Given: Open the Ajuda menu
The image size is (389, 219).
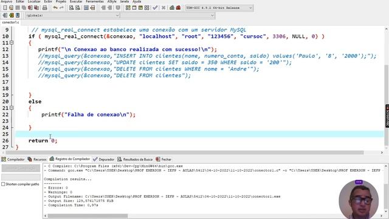Looking at the screenshot, I should [137, 1].
